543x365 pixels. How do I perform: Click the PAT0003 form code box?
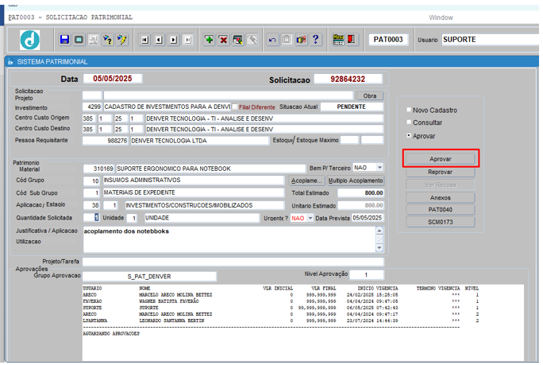388,40
